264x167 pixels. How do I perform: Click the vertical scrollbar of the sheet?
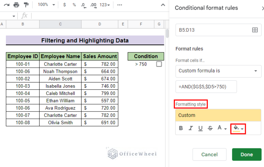coord(167,33)
